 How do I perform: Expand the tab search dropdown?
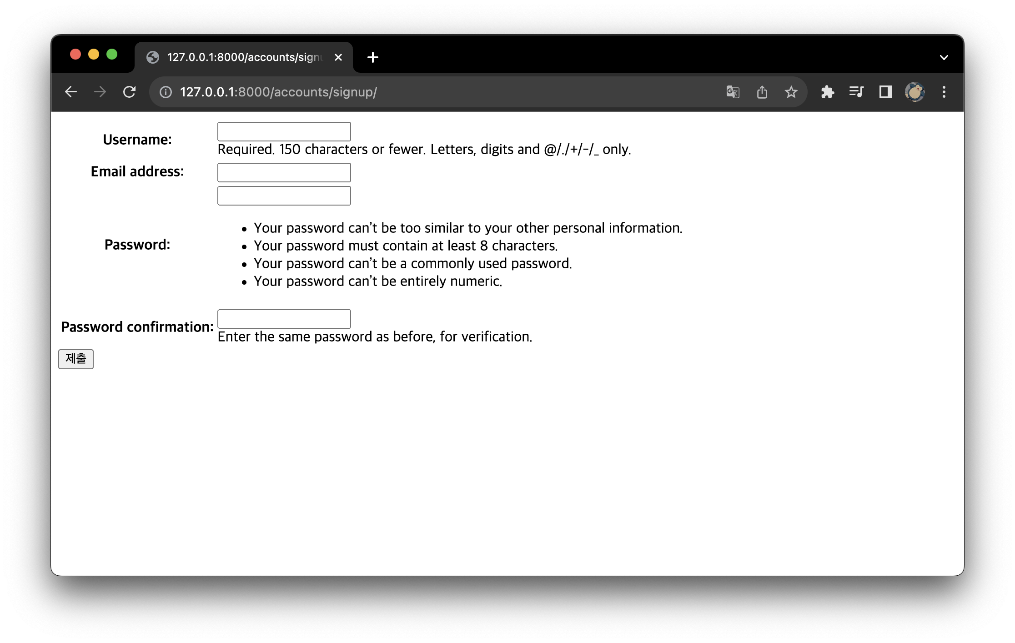[x=944, y=57]
